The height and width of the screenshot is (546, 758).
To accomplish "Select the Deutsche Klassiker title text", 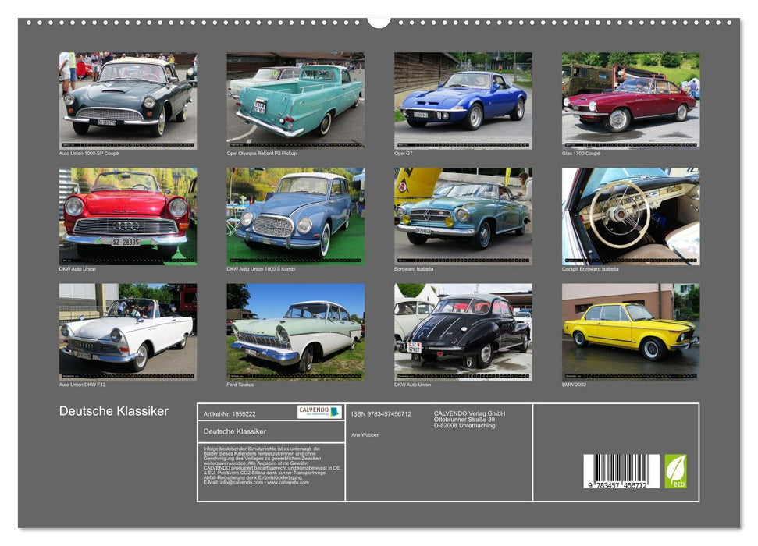I will (116, 409).
